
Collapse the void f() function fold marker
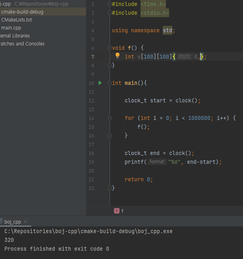[110, 48]
